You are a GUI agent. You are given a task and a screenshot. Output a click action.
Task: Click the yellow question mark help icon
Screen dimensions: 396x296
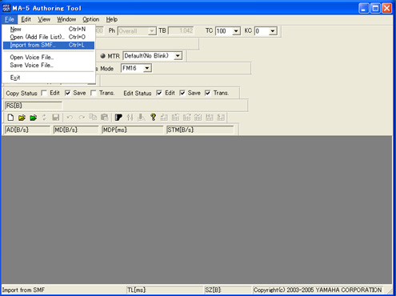[x=153, y=118]
